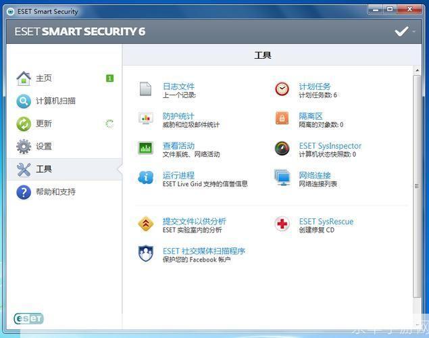Click the vertical scrollbar up arrow
This screenshot has height=338, width=429.
[x=418, y=70]
